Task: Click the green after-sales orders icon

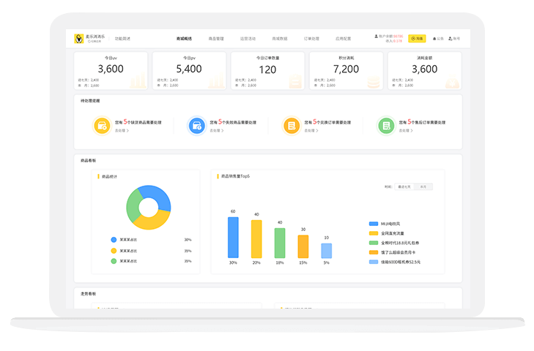Action: (386, 126)
